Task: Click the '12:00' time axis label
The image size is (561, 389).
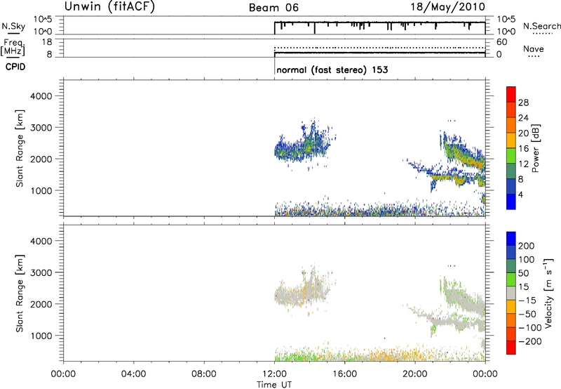Action: click(x=274, y=374)
